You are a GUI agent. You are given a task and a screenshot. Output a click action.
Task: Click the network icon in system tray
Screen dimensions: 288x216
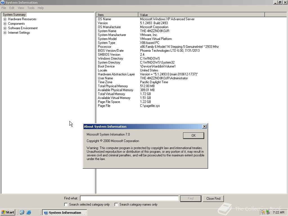(268, 212)
